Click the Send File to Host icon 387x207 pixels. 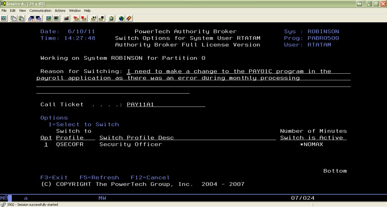(31, 19)
